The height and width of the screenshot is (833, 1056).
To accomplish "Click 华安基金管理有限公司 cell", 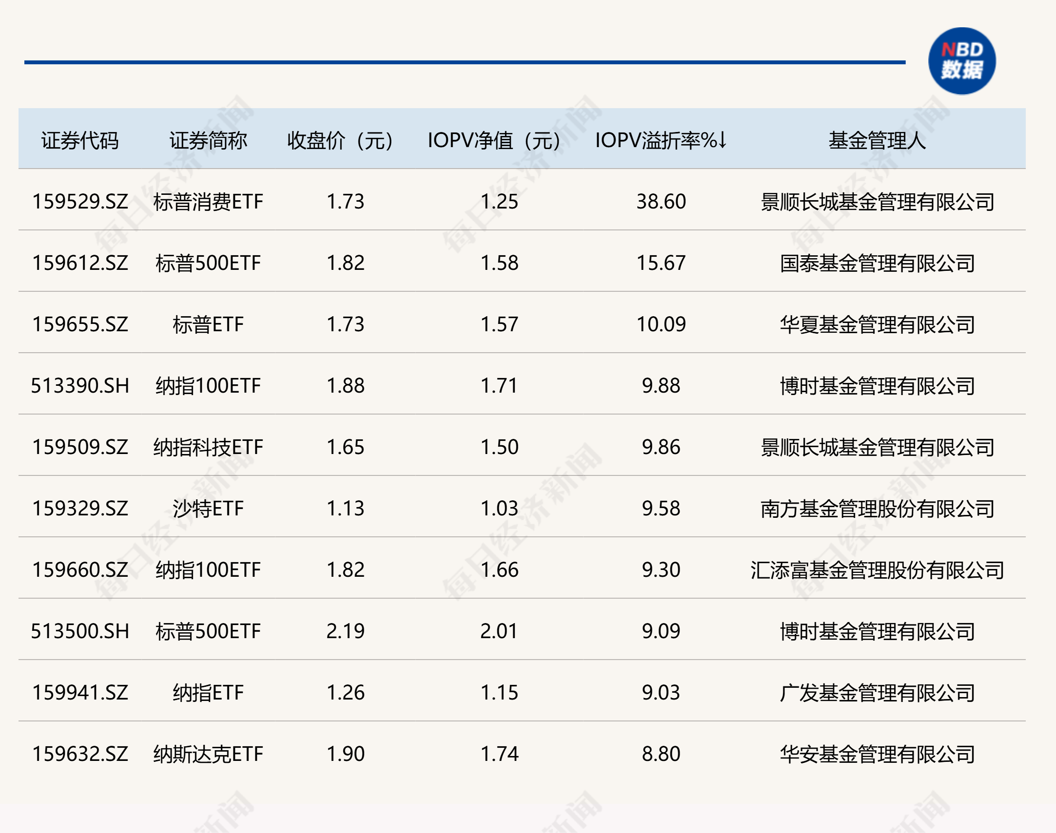I will click(x=878, y=755).
